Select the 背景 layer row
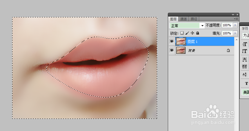 [201, 51]
